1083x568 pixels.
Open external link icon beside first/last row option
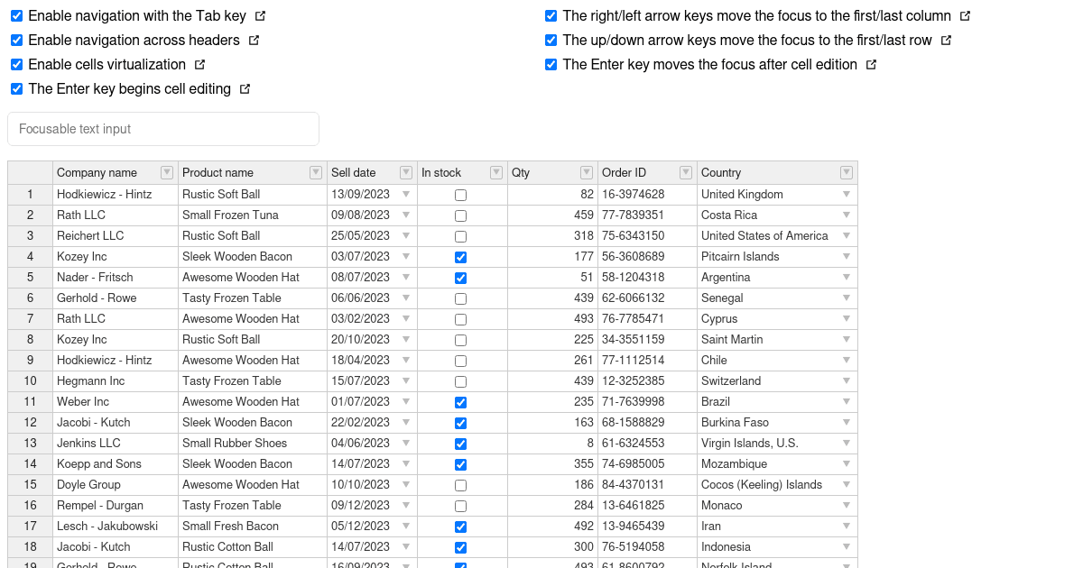pyautogui.click(x=946, y=41)
